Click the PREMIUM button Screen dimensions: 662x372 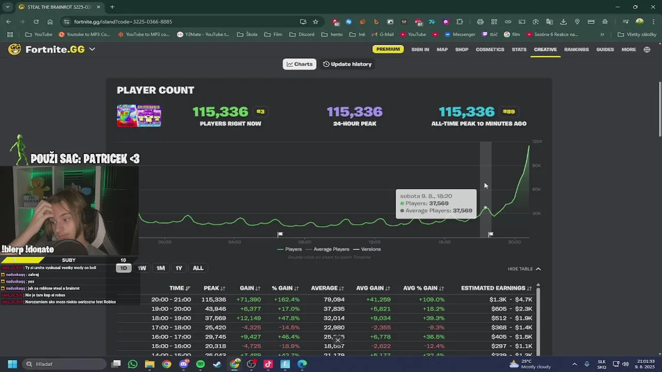pos(388,49)
